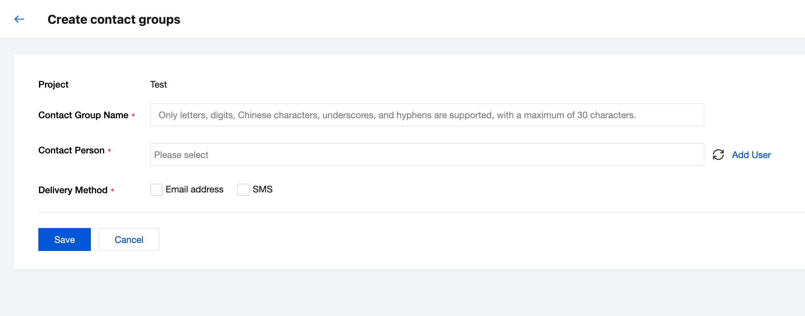Click the 'Email address' checkbox label text
805x316 pixels.
194,189
